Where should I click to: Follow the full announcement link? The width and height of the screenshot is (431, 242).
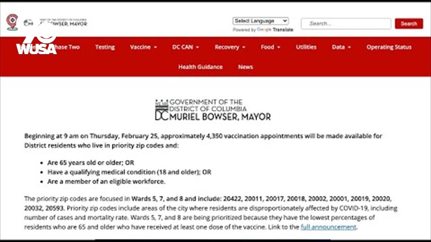click(328, 227)
